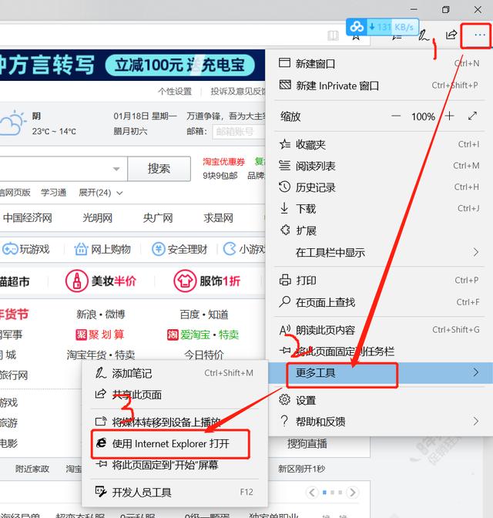Image resolution: width=493 pixels, height=518 pixels.
Task: Enter full screen with the diagonal arrow icon
Action: (x=472, y=116)
